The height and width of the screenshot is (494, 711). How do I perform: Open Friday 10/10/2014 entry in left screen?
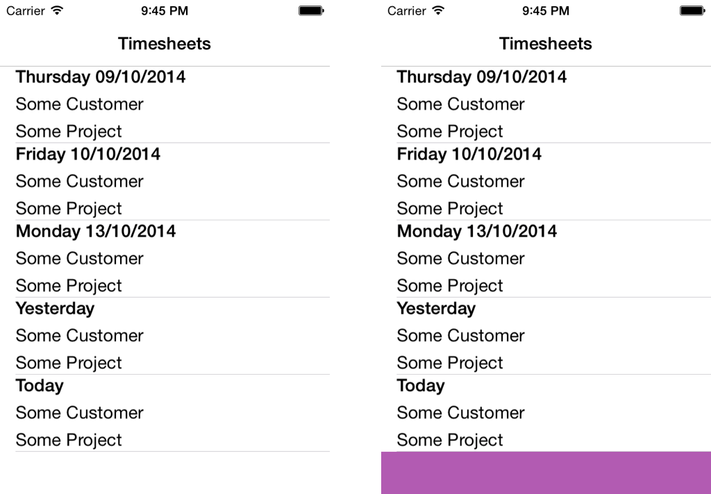pyautogui.click(x=165, y=182)
